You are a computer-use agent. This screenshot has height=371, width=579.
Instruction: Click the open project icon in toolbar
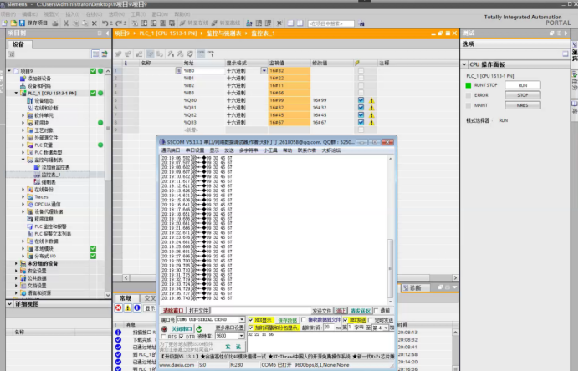tap(13, 23)
